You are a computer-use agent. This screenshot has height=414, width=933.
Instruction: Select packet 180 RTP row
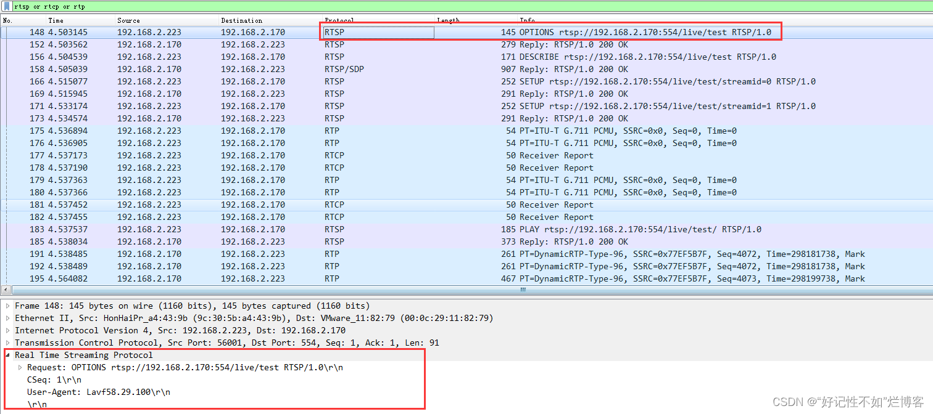[466, 192]
